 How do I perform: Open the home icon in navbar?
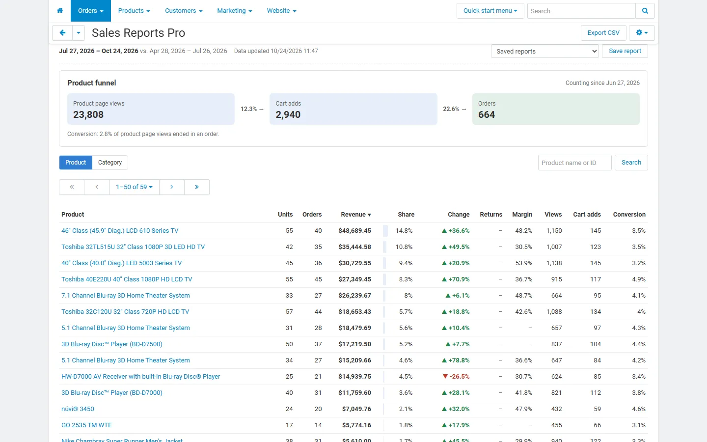(x=60, y=11)
